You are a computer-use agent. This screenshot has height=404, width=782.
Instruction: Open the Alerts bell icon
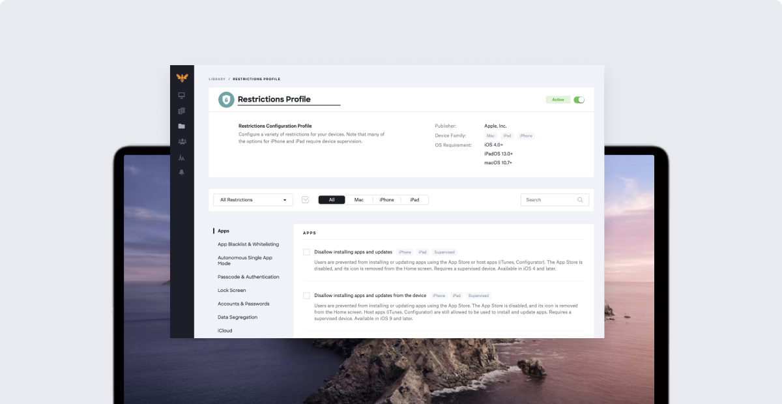coord(182,172)
